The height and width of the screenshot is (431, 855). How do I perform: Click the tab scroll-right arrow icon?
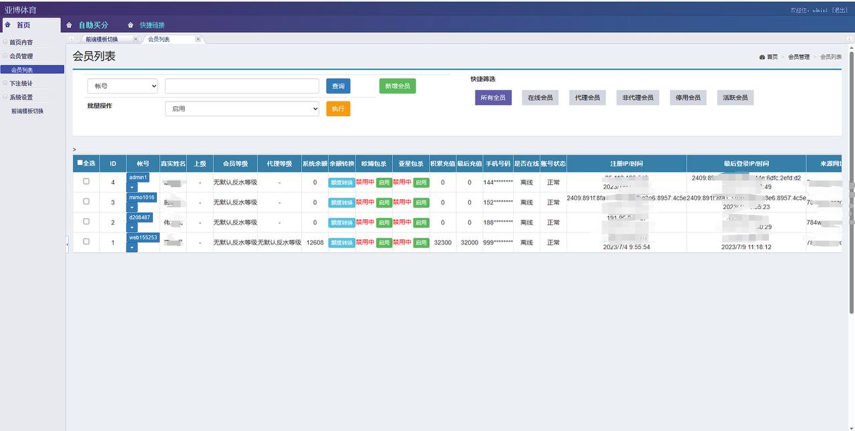click(848, 39)
